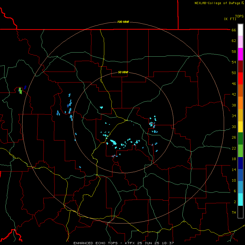Click the legend value "2"
The image size is (245, 245).
235,202
